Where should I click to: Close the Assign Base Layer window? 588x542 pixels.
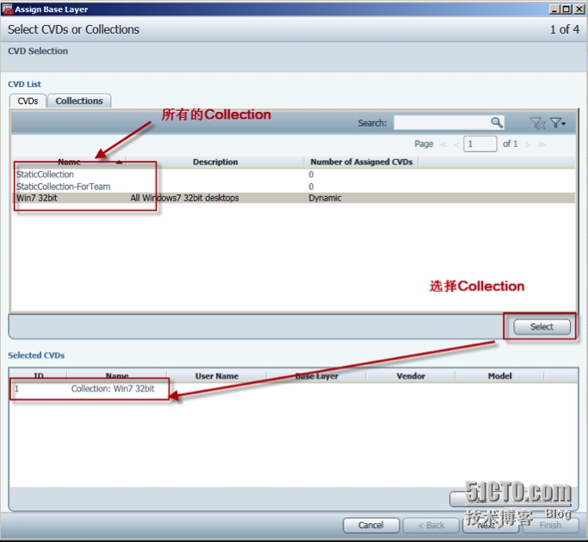(579, 9)
